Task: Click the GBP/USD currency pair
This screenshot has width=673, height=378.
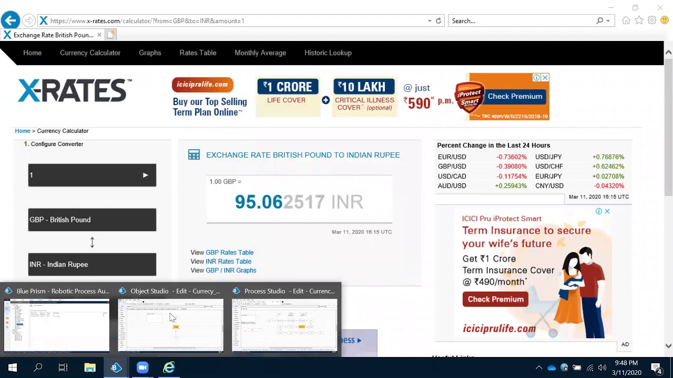Action: (x=452, y=166)
